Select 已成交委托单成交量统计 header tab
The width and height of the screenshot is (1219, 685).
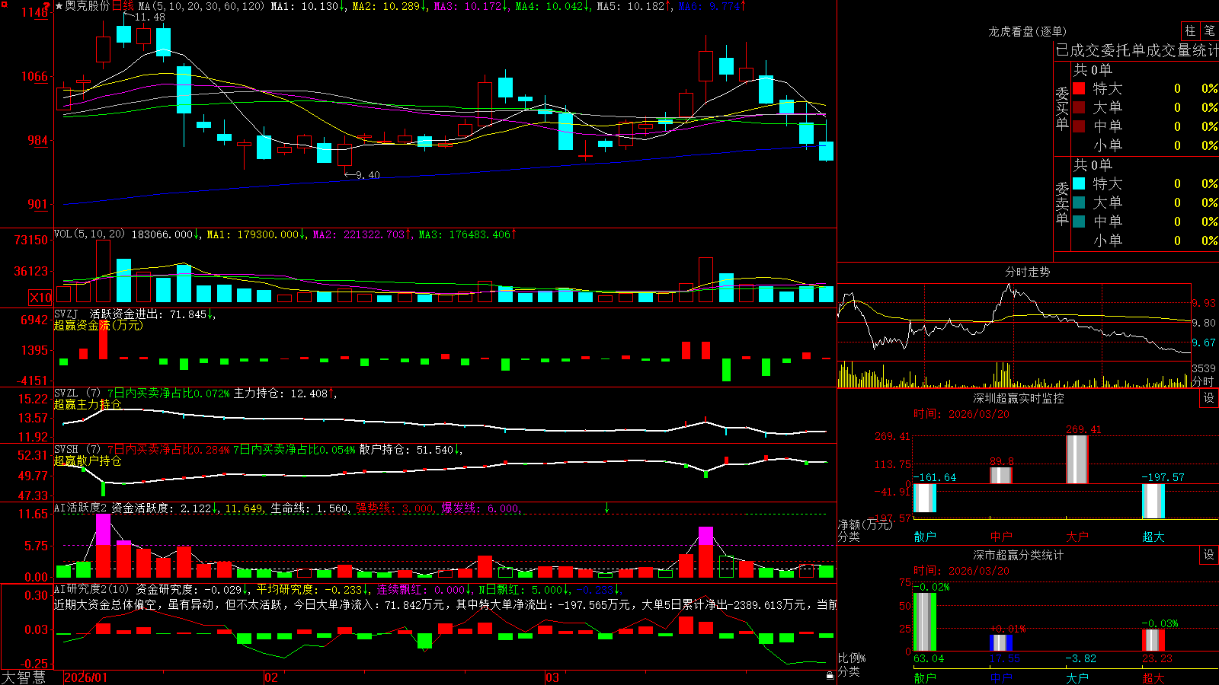pyautogui.click(x=1137, y=50)
